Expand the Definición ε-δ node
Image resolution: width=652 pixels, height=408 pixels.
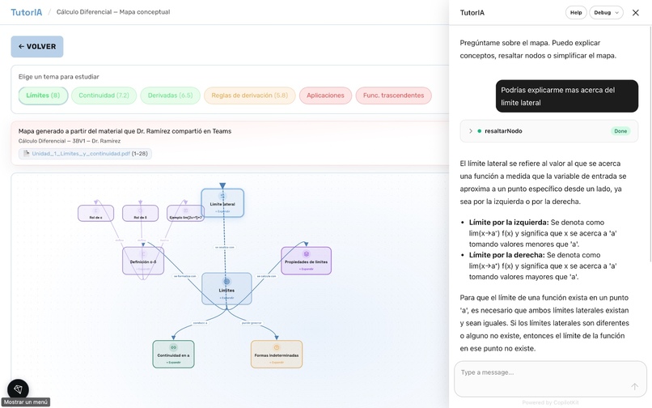coord(143,269)
